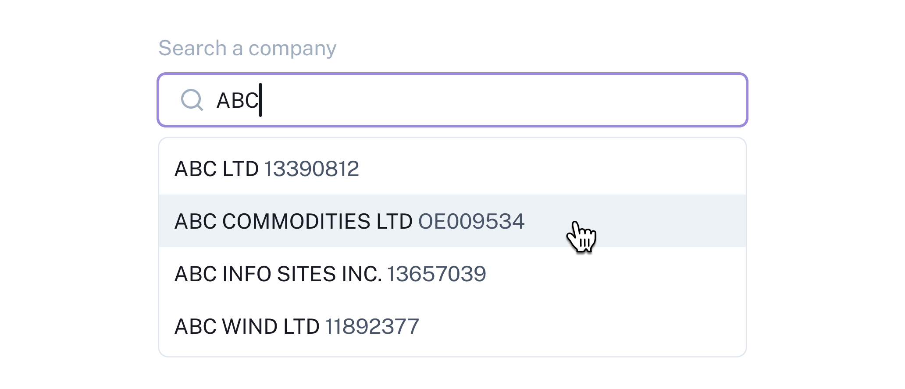The width and height of the screenshot is (905, 389).
Task: Click the "ABC LTD" company name text
Action: click(x=217, y=169)
